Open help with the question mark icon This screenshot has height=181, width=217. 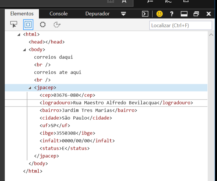(x=172, y=14)
